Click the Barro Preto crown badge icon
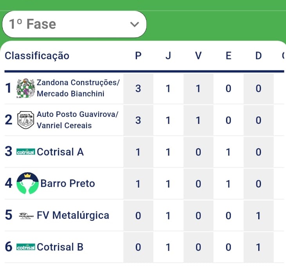Image resolution: width=286 pixels, height=274 pixels. (x=28, y=183)
